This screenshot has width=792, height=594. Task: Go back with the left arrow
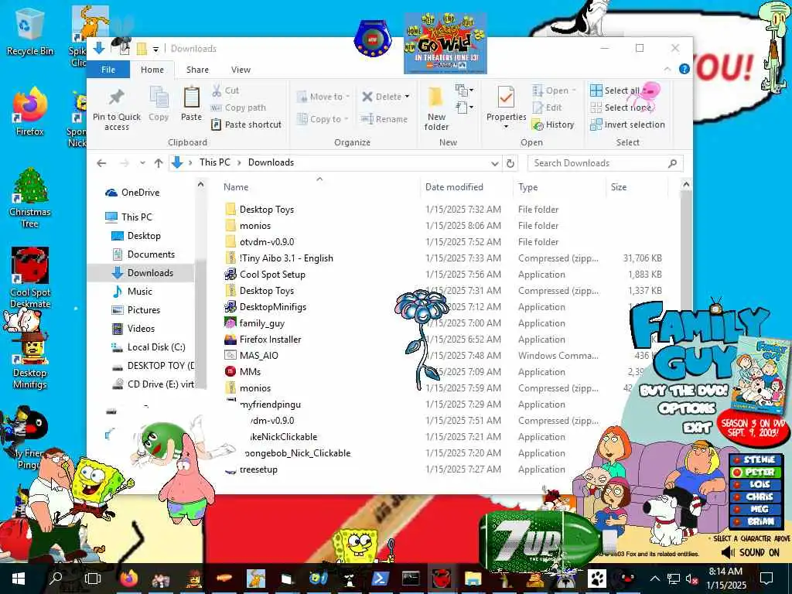(101, 163)
